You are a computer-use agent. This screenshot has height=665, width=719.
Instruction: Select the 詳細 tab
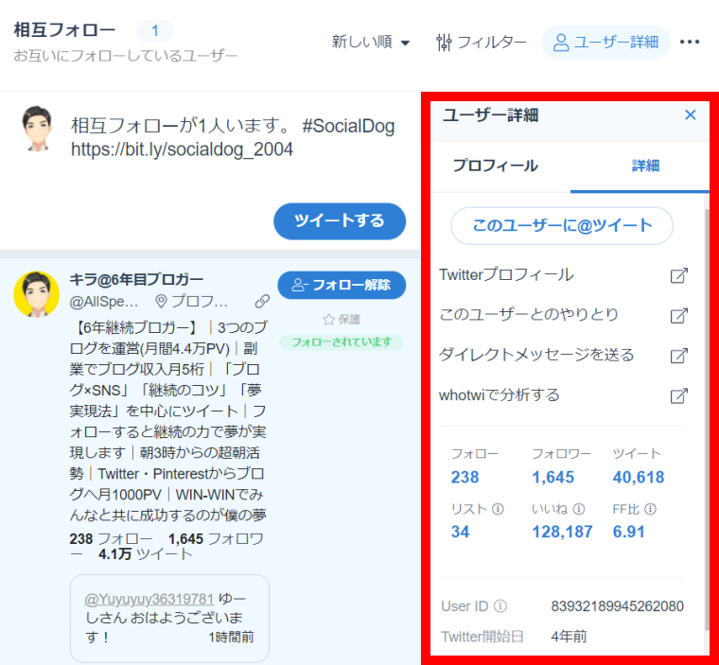645,166
